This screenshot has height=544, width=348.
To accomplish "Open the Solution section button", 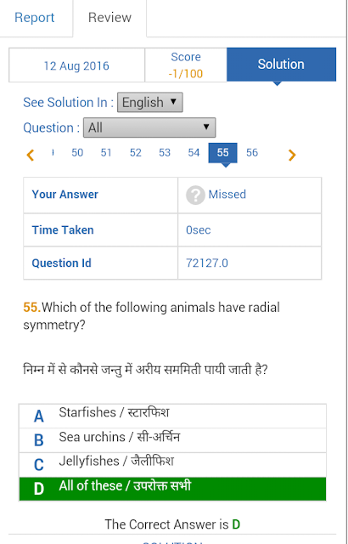I will (x=281, y=65).
